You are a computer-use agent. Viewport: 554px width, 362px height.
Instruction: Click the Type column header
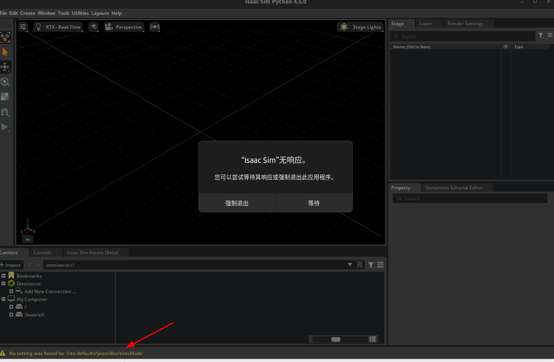[x=519, y=47]
